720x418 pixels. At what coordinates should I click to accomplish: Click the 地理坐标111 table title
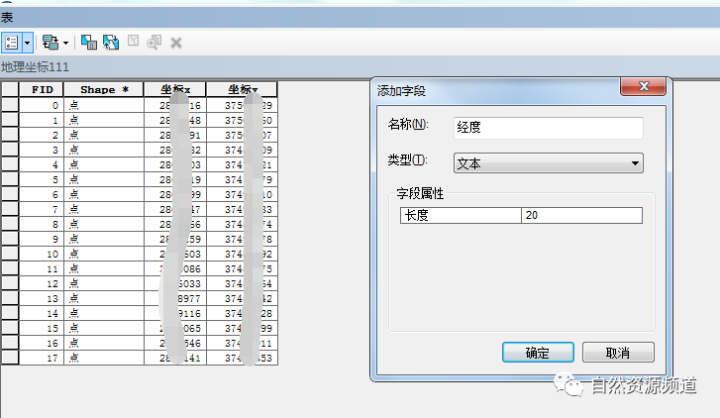click(35, 67)
